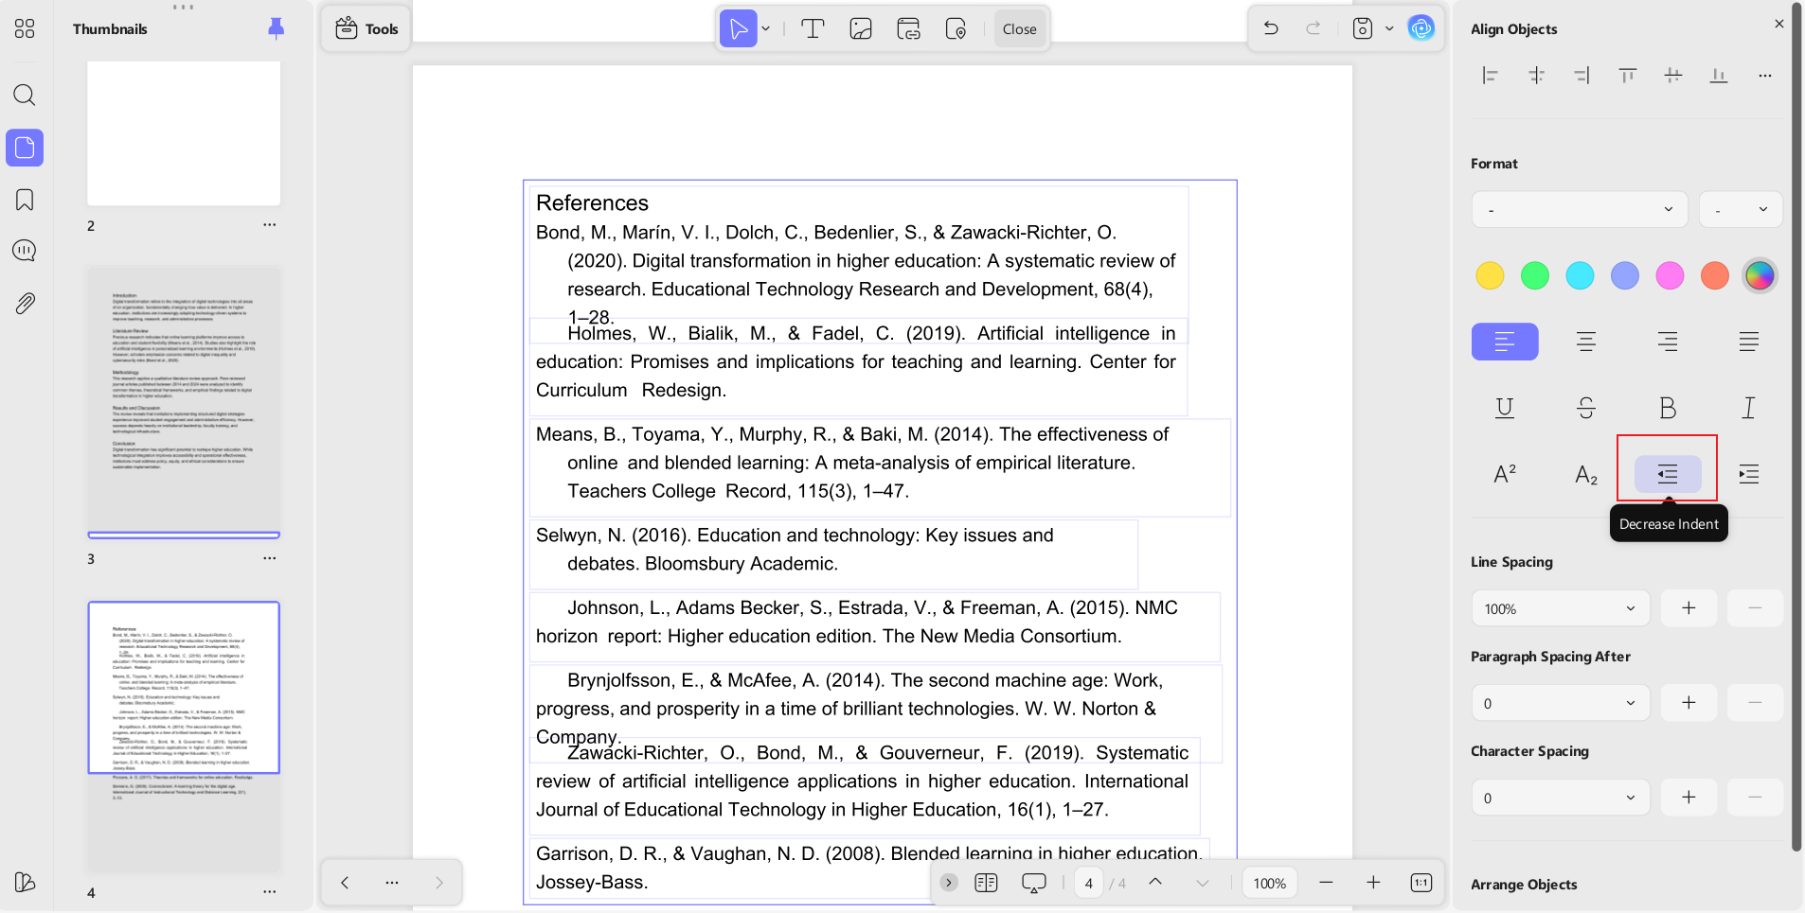Open options for page 3 thumbnail
The height and width of the screenshot is (913, 1805).
[x=270, y=558]
